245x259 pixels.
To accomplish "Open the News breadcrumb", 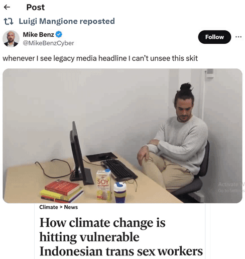I will pos(71,207).
